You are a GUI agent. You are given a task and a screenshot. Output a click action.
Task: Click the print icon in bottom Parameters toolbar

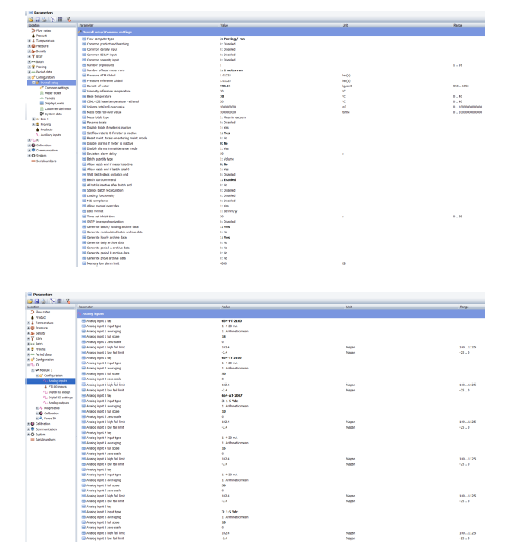44,301
